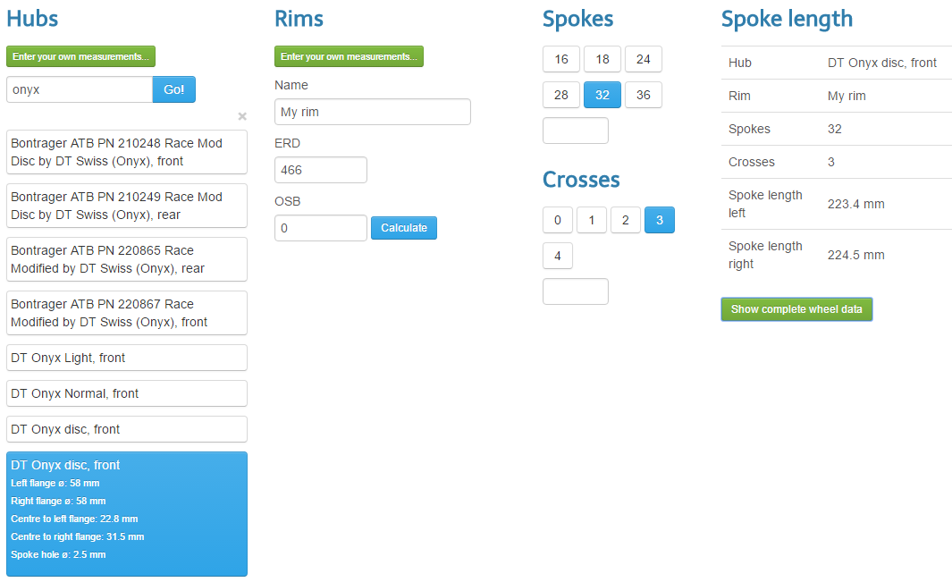Select 32 spokes
Viewport: 952px width, 582px height.
coord(602,95)
